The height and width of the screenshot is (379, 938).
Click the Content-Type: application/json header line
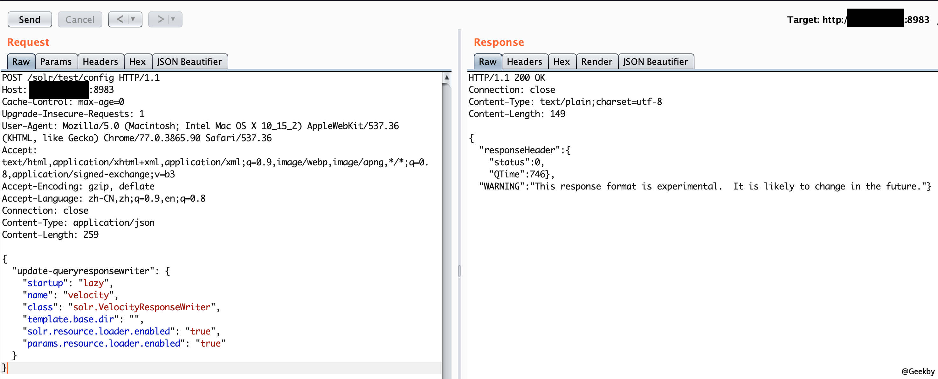[x=78, y=223]
